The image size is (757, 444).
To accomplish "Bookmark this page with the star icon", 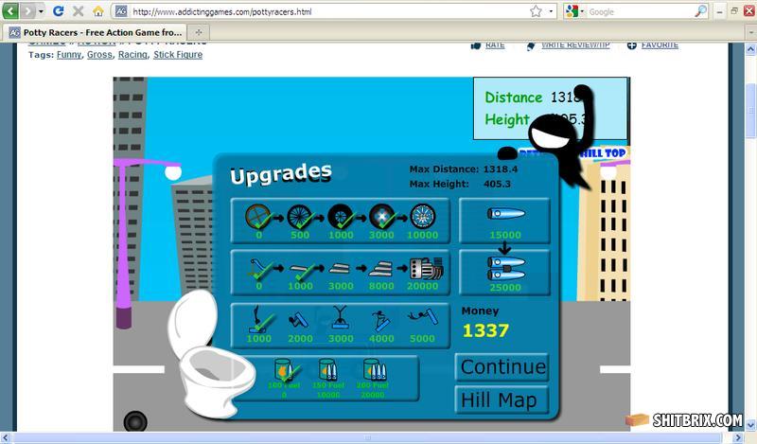I will 536,11.
